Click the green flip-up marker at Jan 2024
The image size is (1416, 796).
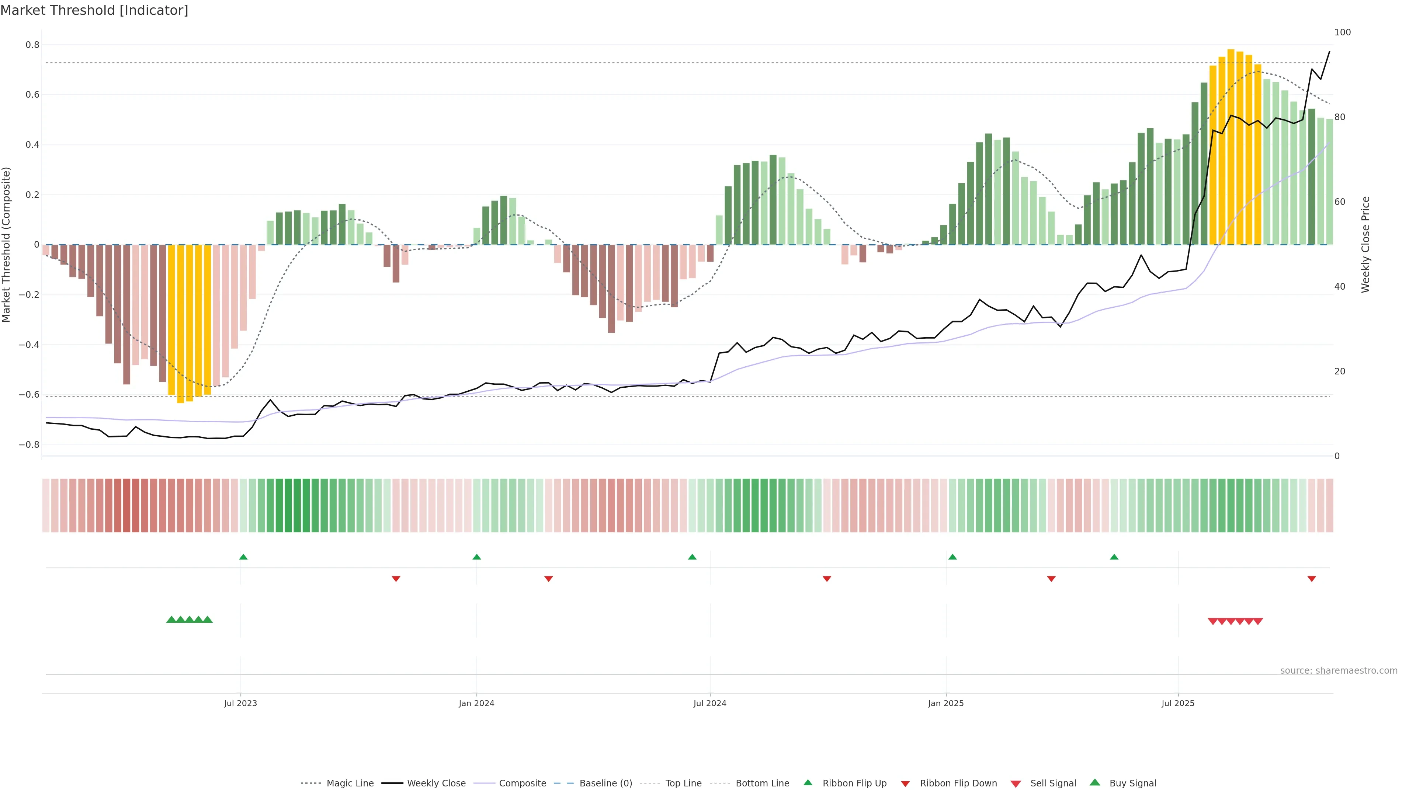coord(476,557)
